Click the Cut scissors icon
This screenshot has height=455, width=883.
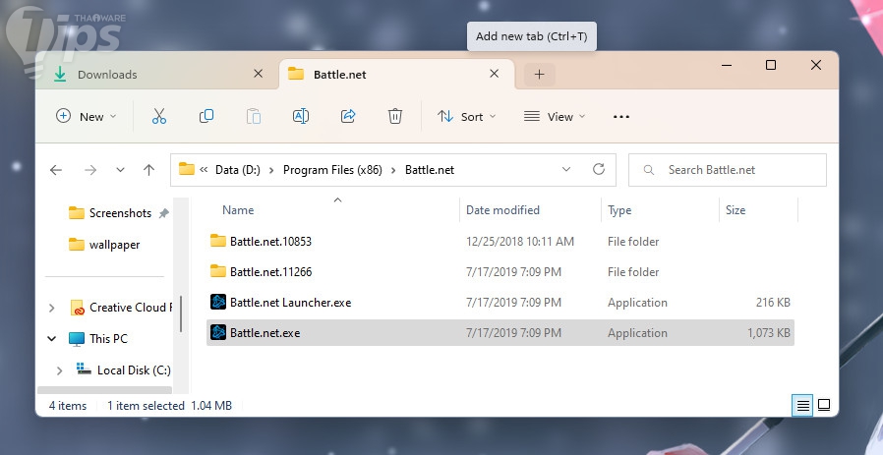click(159, 117)
